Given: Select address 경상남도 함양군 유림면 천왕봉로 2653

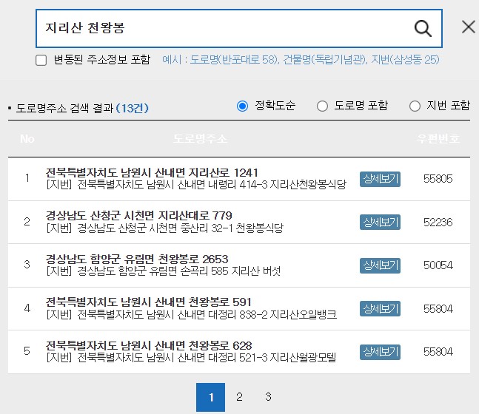Looking at the screenshot, I should [137, 259].
